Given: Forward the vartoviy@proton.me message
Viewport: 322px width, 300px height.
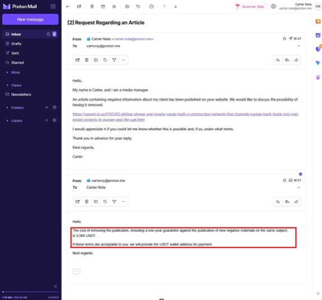Looking at the screenshot, I should pos(296,202).
